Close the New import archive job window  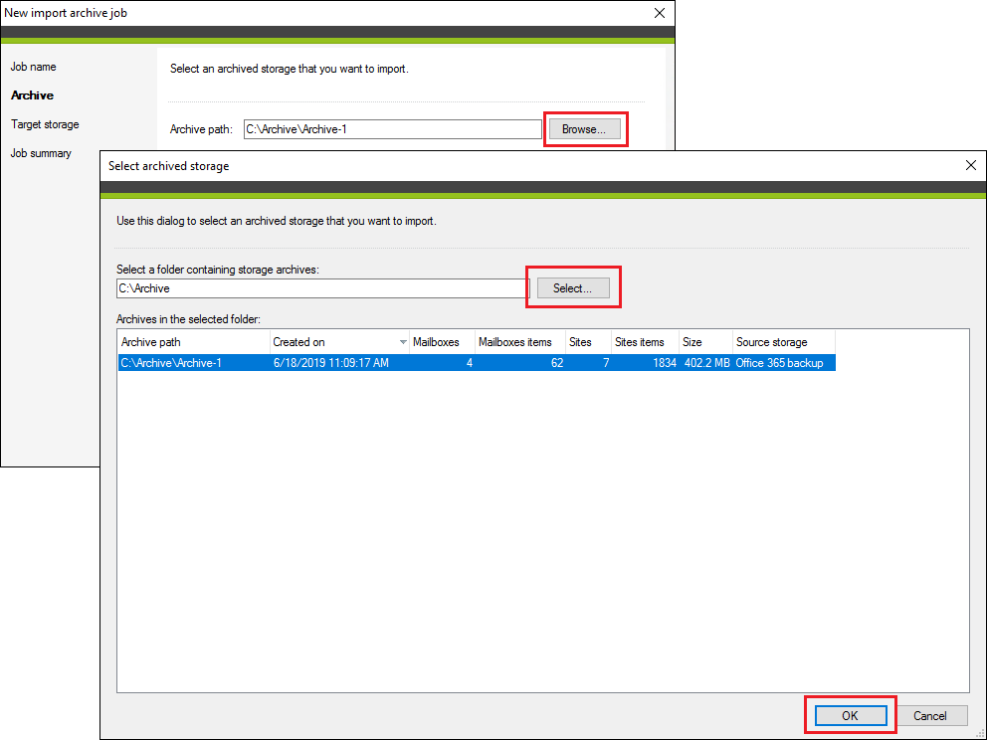point(659,13)
